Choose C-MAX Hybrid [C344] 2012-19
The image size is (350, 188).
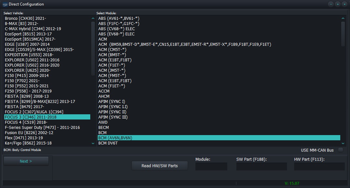coord(47,29)
